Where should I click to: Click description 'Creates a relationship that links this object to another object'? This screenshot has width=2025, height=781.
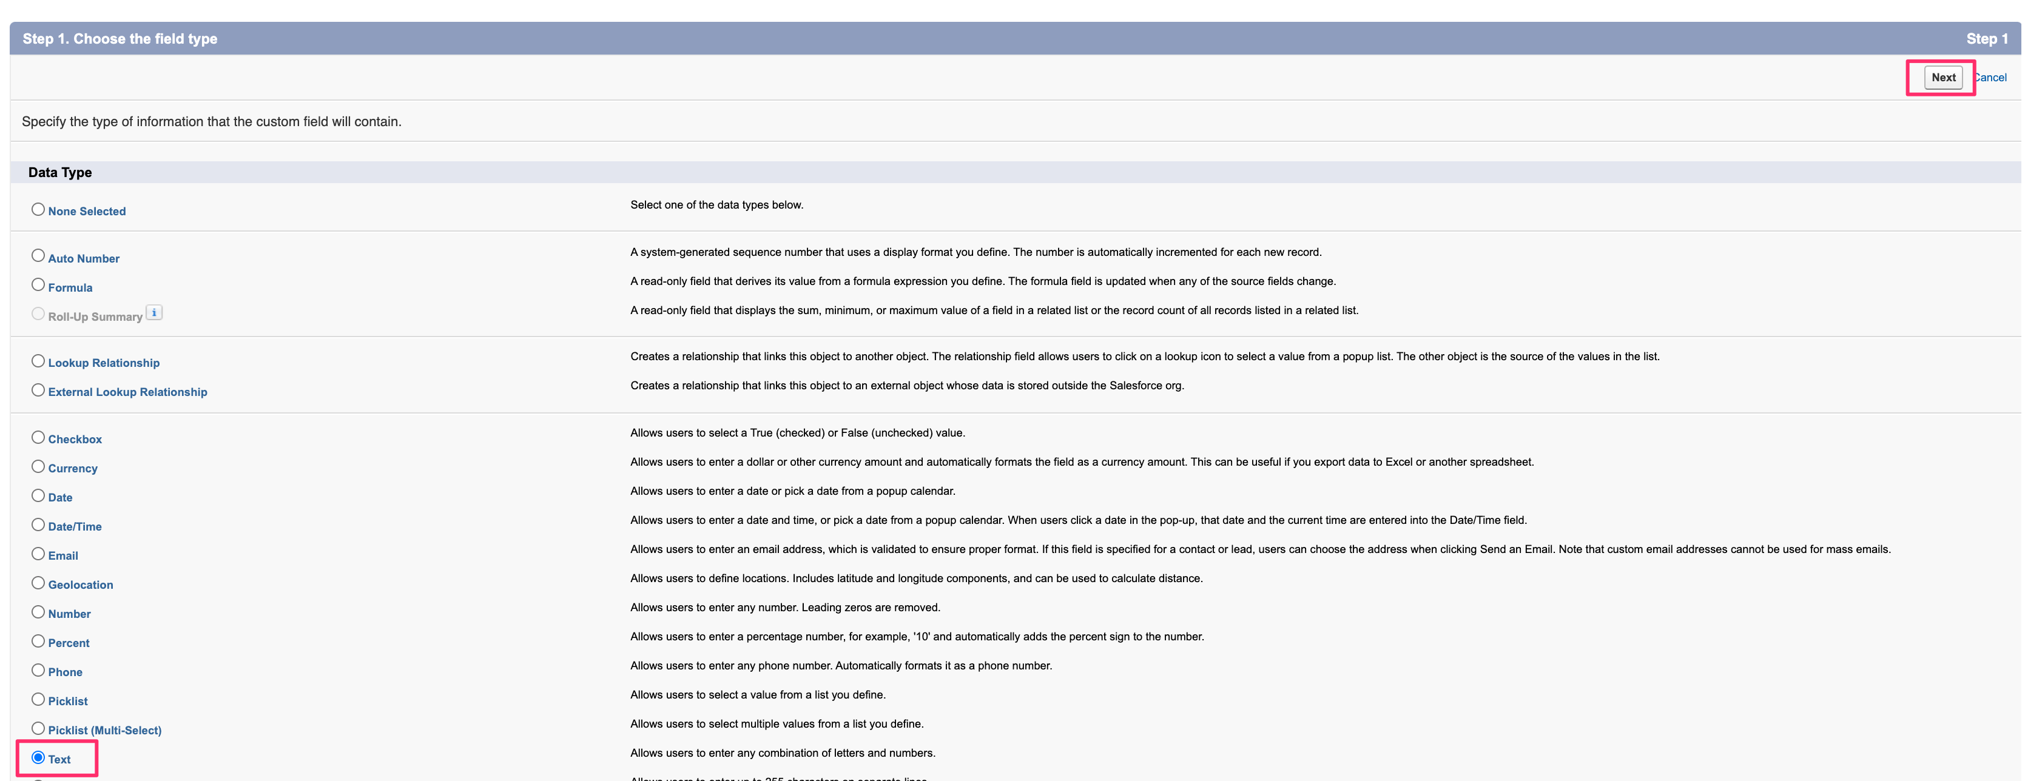tap(1145, 357)
